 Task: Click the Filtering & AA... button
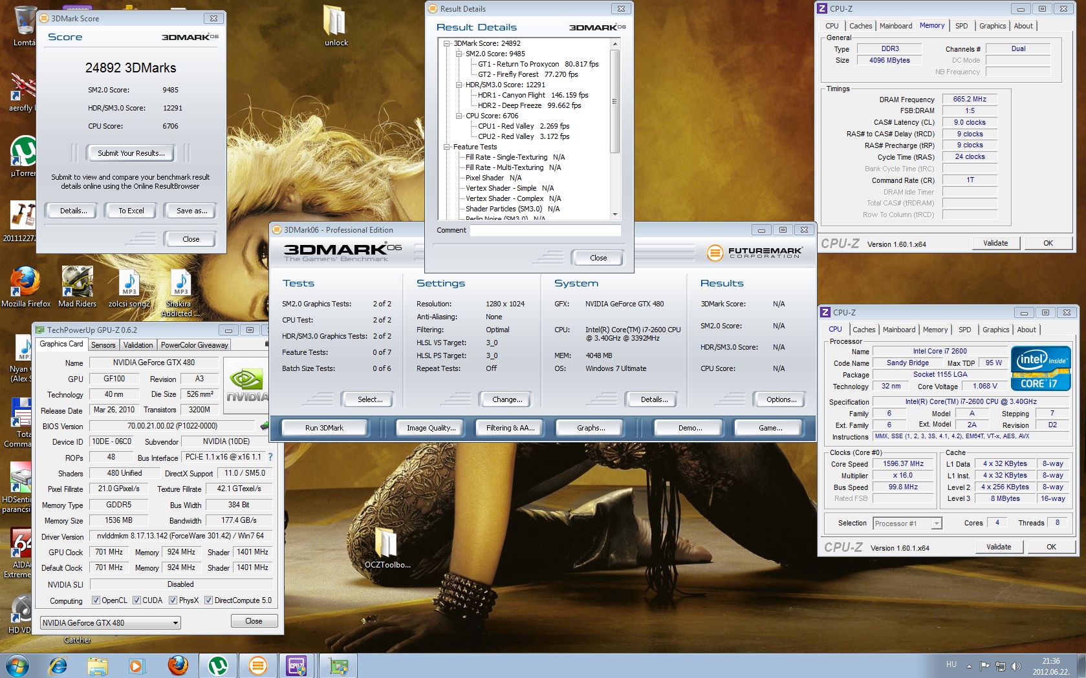click(x=510, y=428)
